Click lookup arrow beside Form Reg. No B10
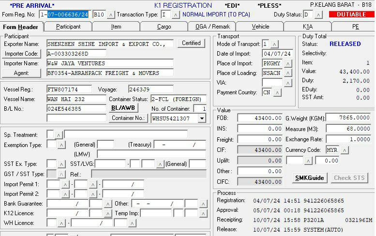The width and height of the screenshot is (376, 236). (111, 15)
